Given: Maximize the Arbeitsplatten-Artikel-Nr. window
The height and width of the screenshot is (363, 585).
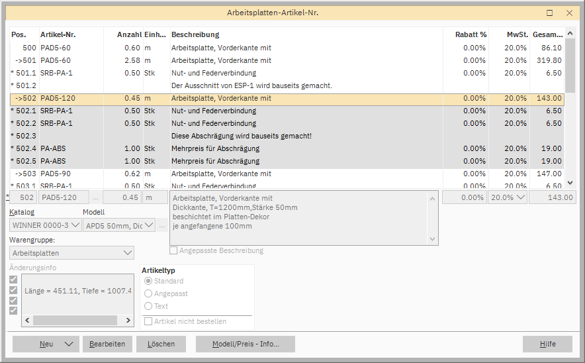Looking at the screenshot, I should point(550,13).
